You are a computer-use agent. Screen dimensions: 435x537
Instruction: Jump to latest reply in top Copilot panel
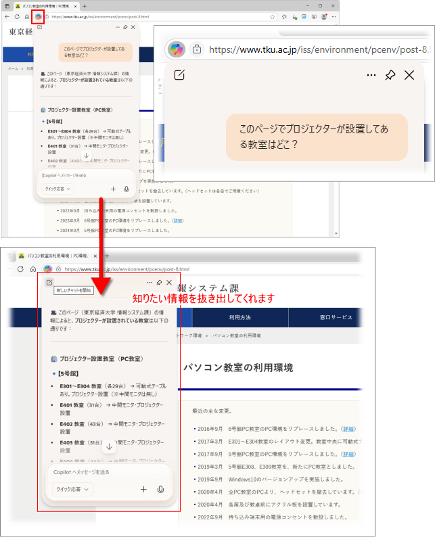(x=87, y=156)
